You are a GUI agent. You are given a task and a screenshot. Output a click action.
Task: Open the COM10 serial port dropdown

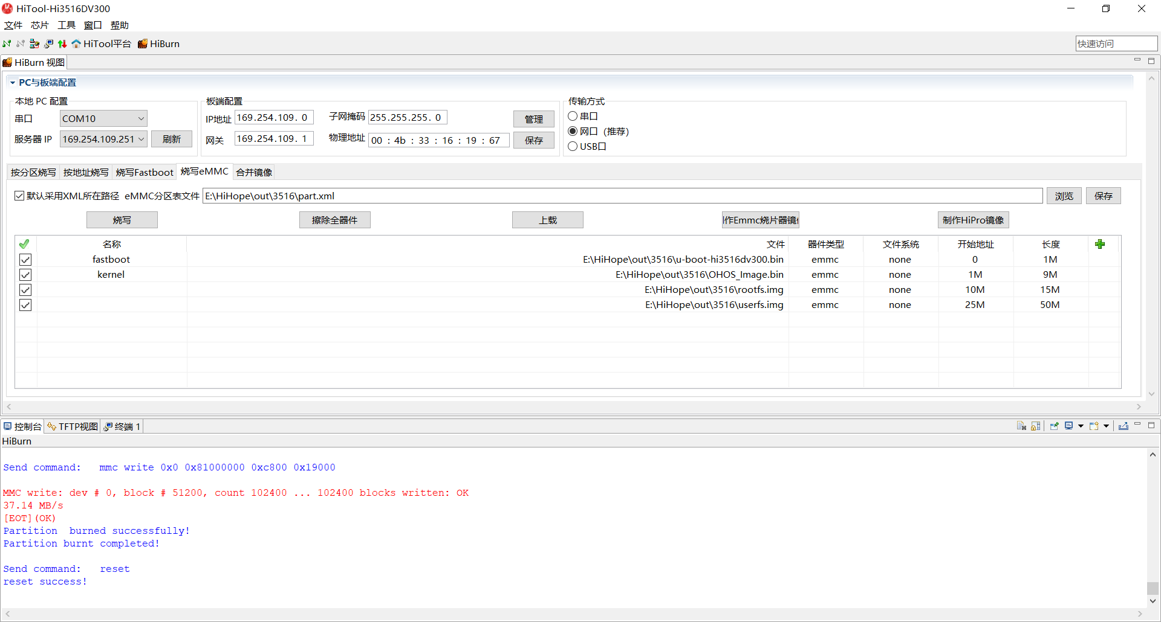(103, 118)
